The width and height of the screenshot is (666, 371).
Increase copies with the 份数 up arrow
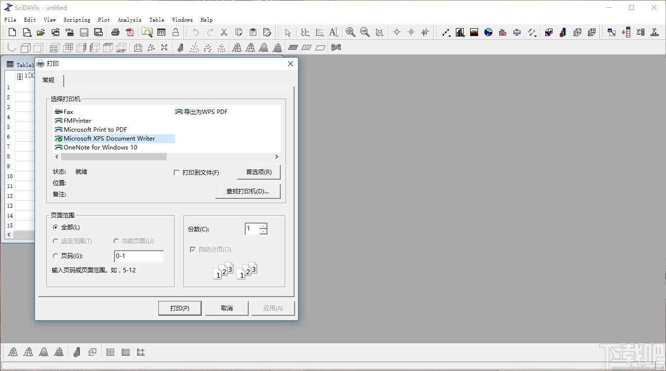(x=263, y=226)
